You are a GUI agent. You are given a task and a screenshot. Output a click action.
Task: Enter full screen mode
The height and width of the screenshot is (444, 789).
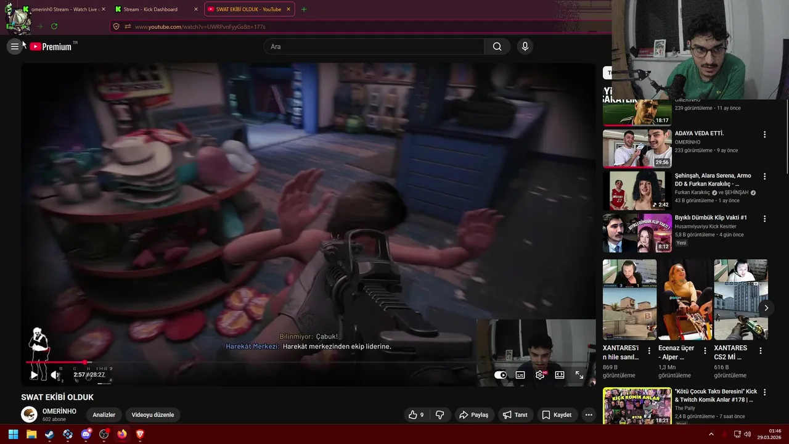click(x=579, y=375)
